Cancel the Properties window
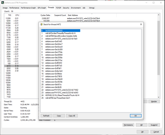 click(156, 132)
